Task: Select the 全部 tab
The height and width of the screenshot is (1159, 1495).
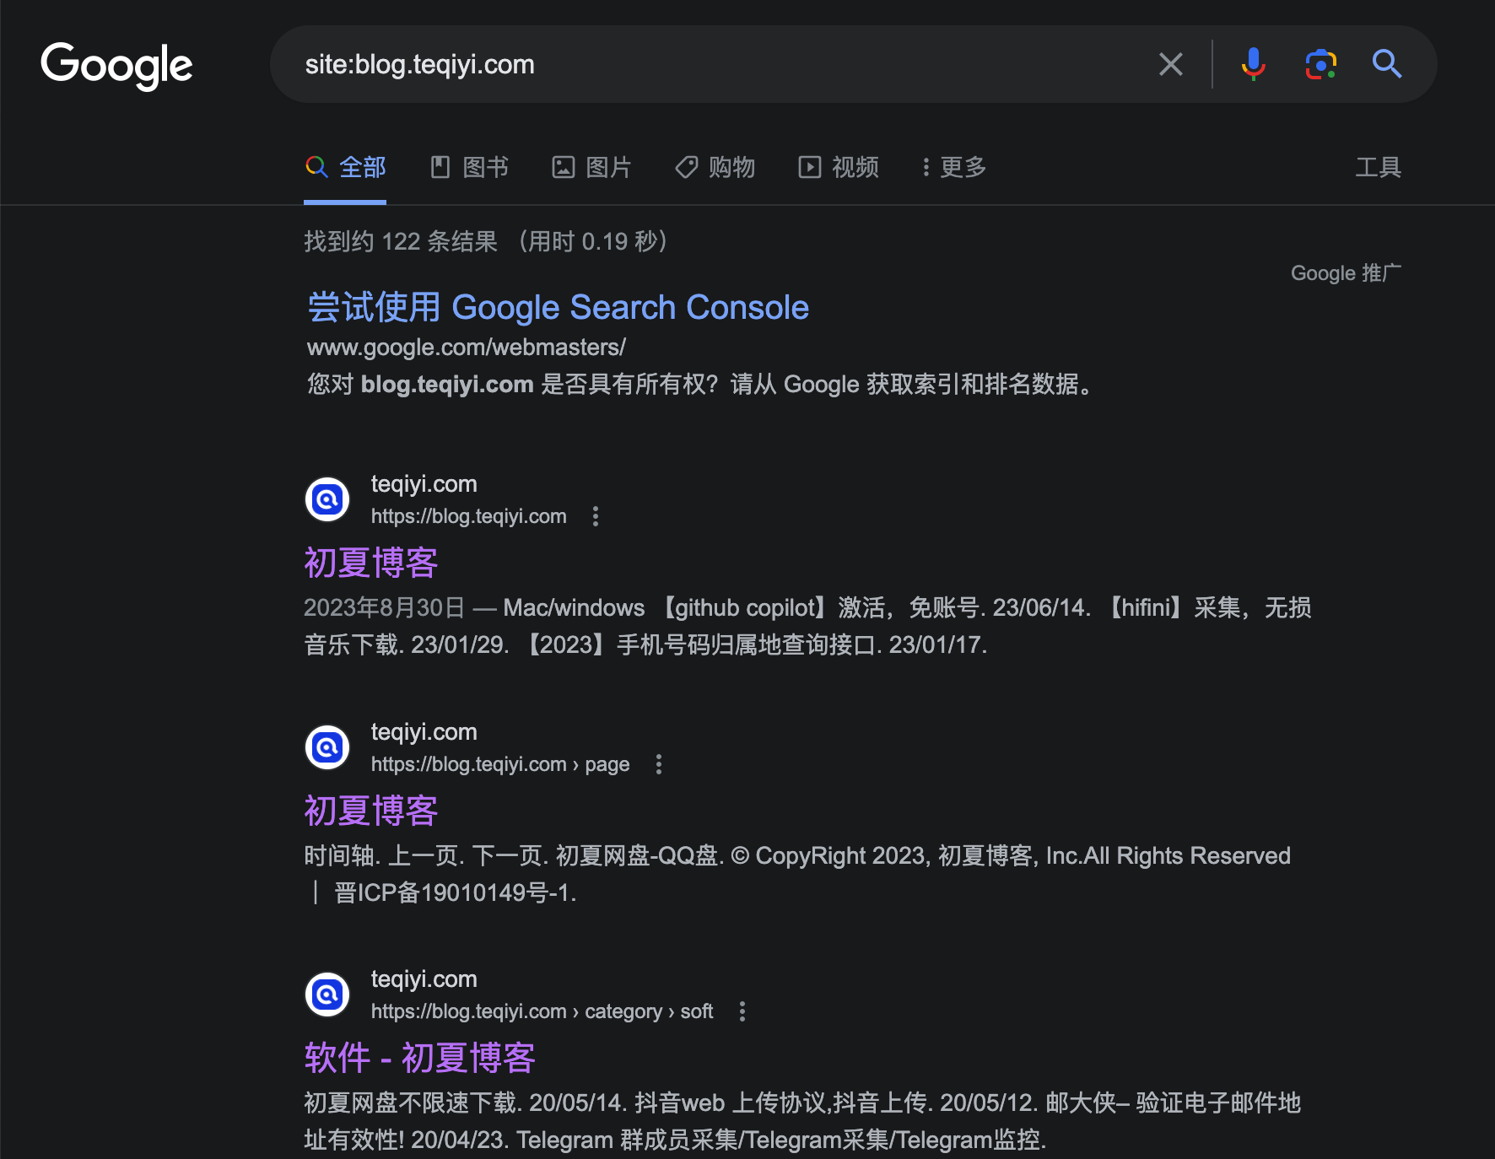Action: click(345, 167)
